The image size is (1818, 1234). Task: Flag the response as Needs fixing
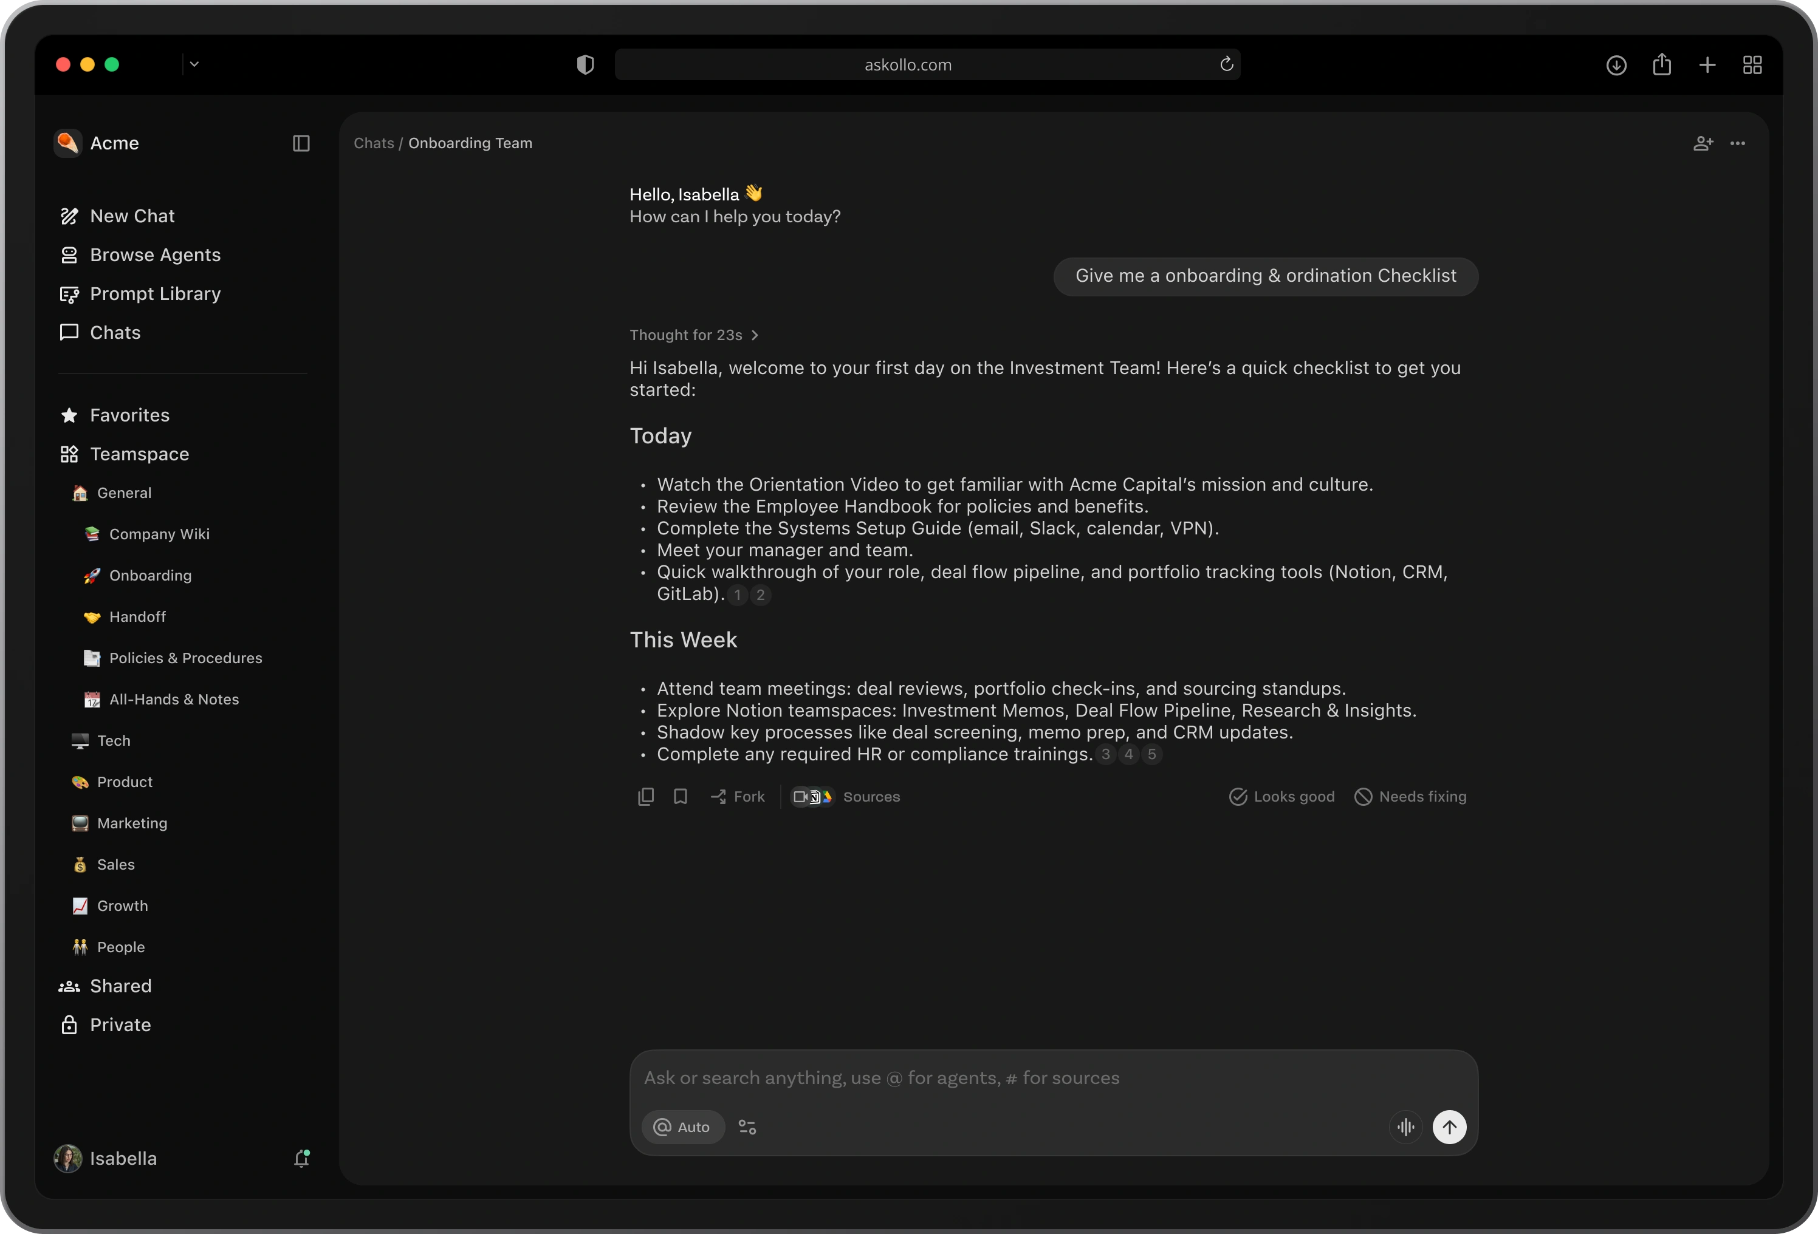click(x=1410, y=796)
